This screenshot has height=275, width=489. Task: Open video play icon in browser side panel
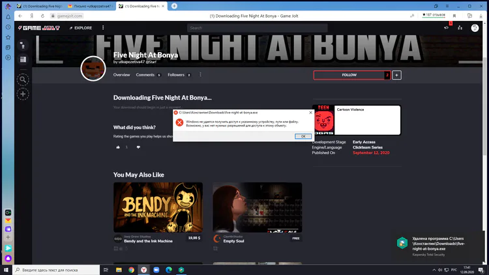coord(8,58)
